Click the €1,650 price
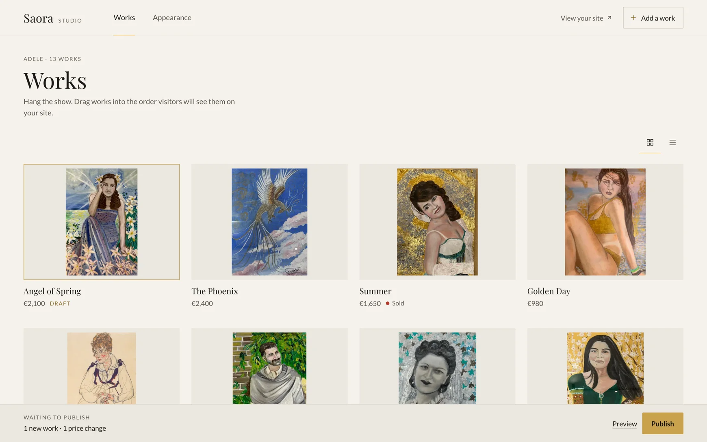The width and height of the screenshot is (707, 442). tap(370, 303)
